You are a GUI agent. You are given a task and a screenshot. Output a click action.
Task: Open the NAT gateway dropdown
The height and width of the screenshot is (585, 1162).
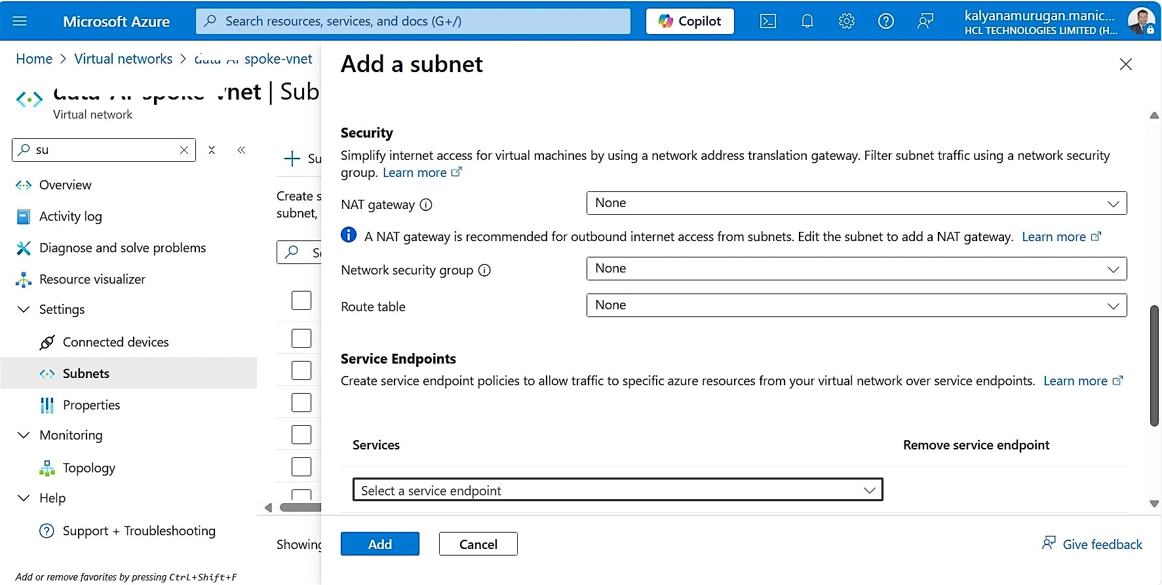856,203
